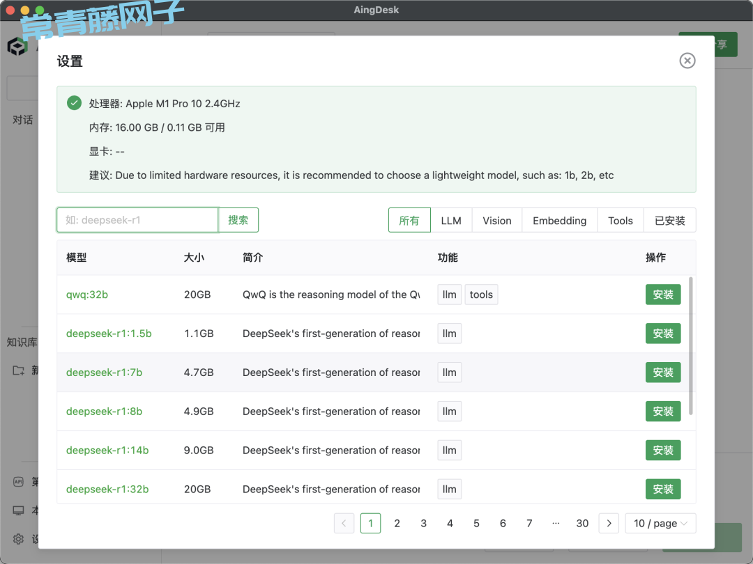Focus the model search input field
This screenshot has width=753, height=564.
pos(137,220)
